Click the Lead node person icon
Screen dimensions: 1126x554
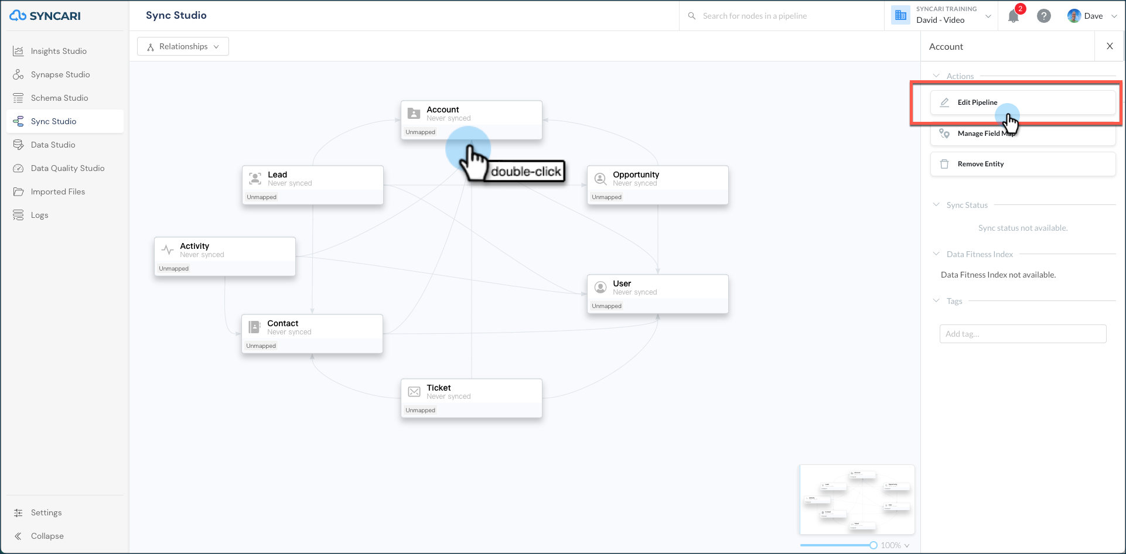[255, 179]
